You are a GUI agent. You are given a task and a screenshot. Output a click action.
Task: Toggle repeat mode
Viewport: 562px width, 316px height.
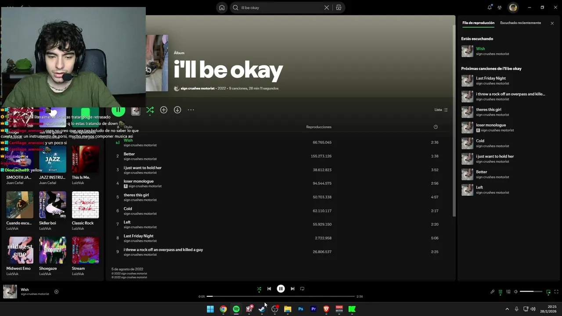[x=302, y=289]
